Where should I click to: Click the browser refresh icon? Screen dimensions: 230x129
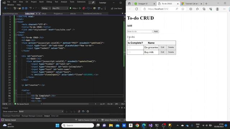(137, 9)
